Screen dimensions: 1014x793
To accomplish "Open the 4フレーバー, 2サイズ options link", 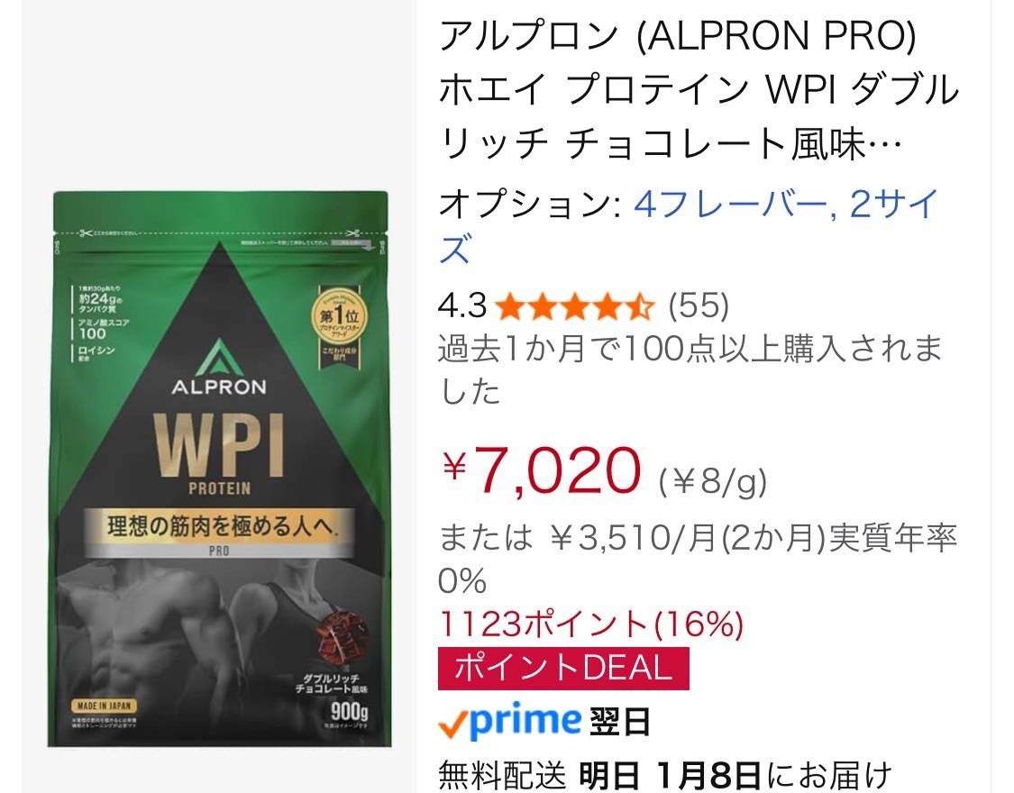I will [x=690, y=226].
